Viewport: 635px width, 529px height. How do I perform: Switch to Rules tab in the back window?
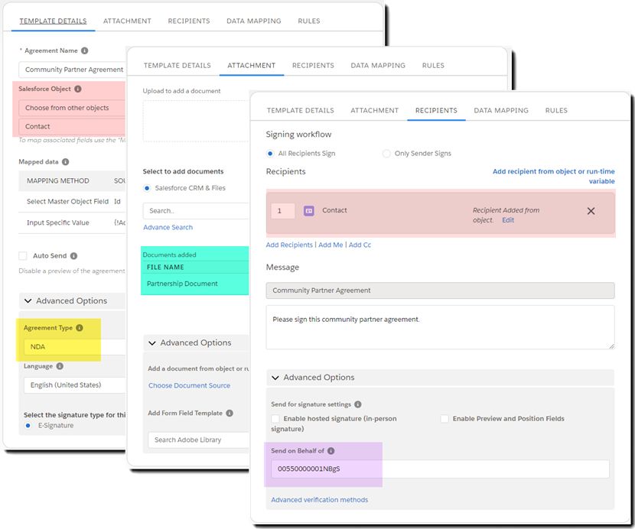(x=309, y=21)
